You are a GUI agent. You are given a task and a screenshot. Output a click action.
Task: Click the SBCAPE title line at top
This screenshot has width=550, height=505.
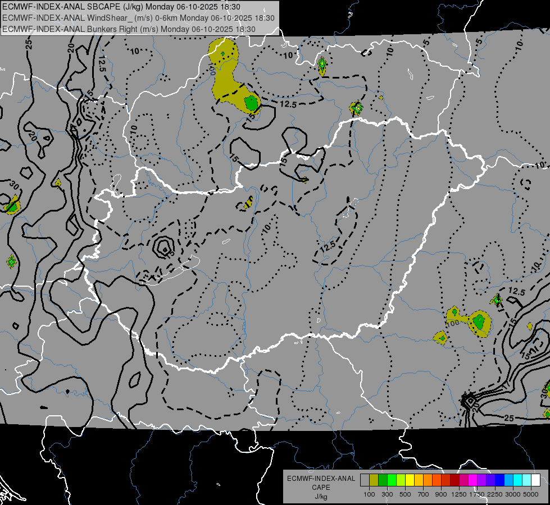[121, 7]
